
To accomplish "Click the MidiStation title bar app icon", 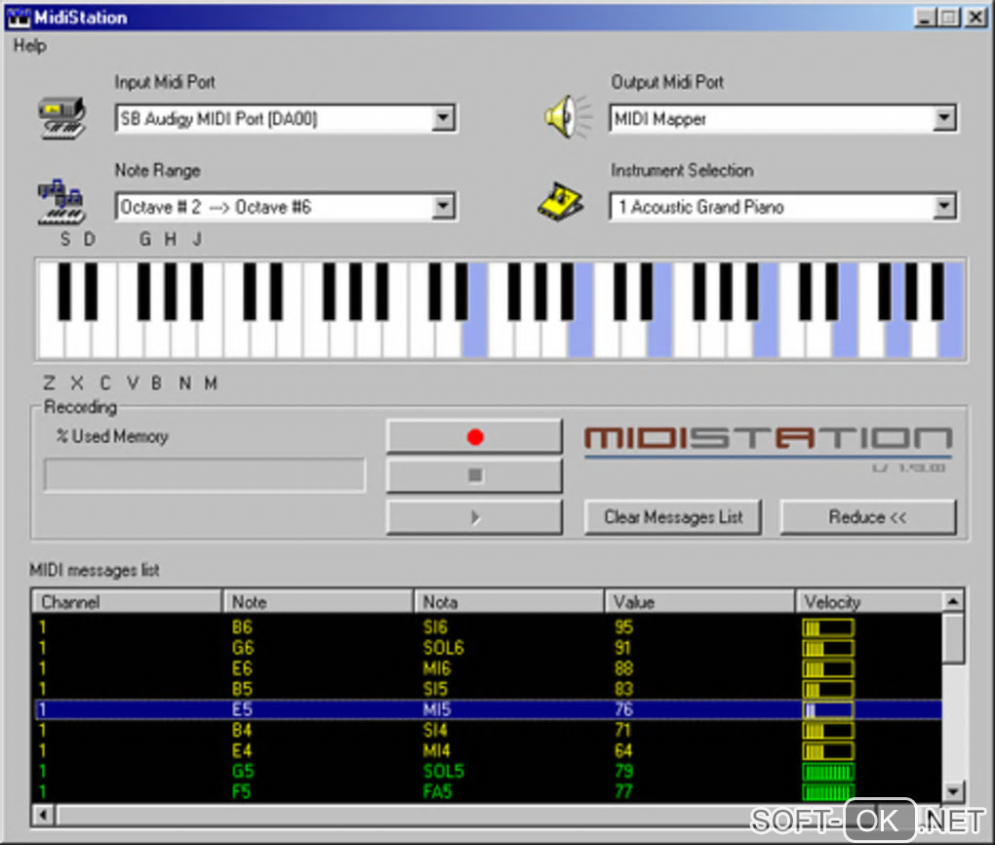I will [19, 18].
